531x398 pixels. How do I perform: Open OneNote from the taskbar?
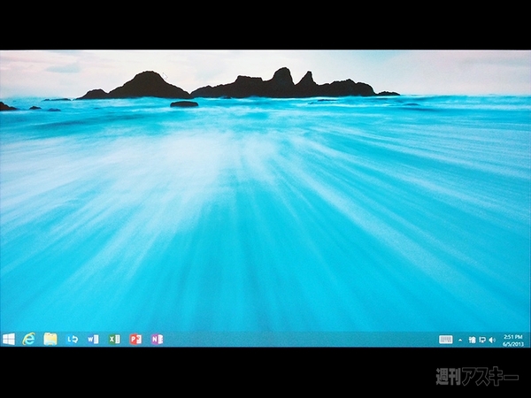click(x=157, y=339)
